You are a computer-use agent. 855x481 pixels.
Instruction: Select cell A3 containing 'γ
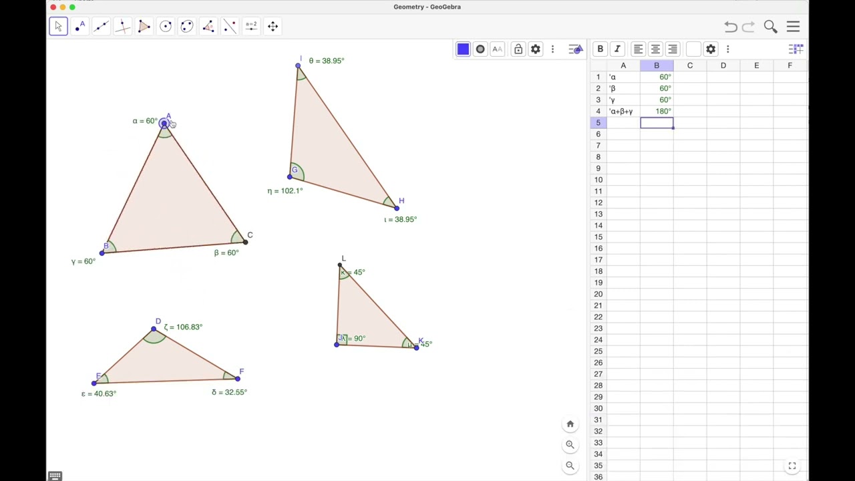[x=623, y=100]
